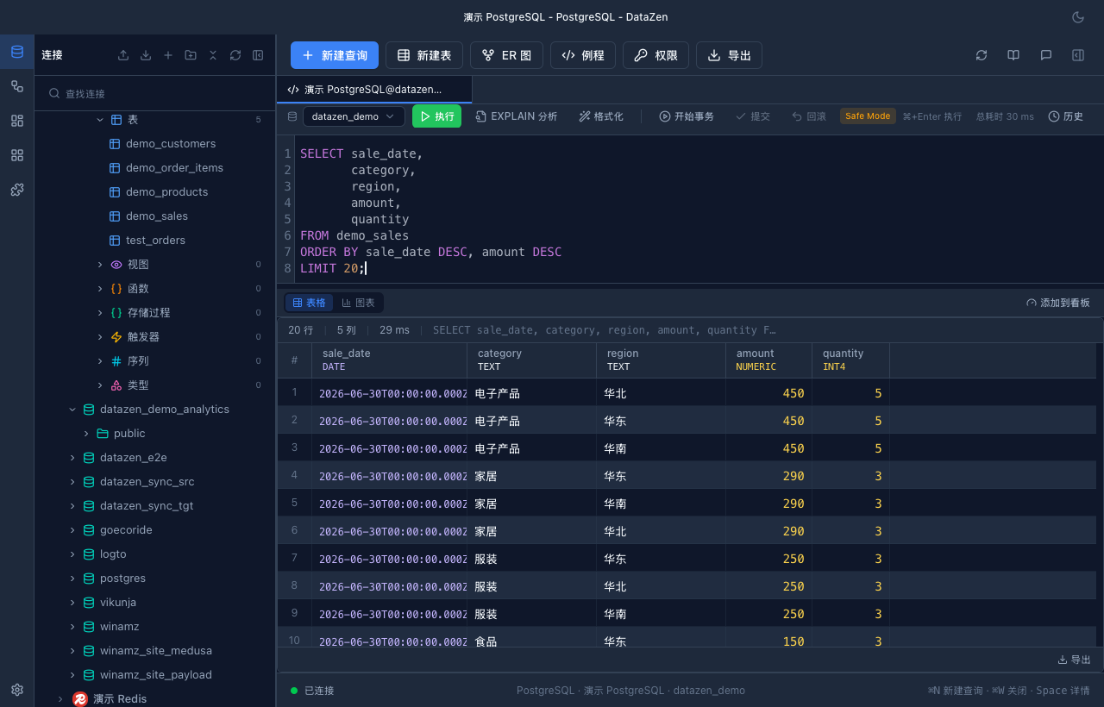This screenshot has height=707, width=1104.
Task: Expand the 类型 types node
Action: pyautogui.click(x=100, y=385)
